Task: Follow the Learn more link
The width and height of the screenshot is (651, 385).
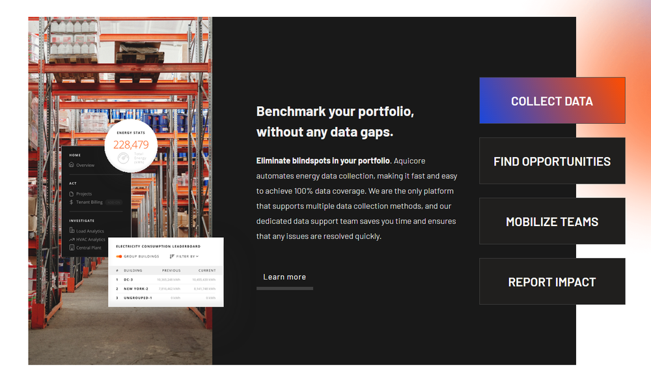Action: (284, 278)
